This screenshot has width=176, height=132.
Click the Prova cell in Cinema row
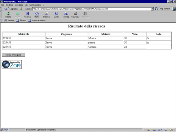(x=66, y=47)
